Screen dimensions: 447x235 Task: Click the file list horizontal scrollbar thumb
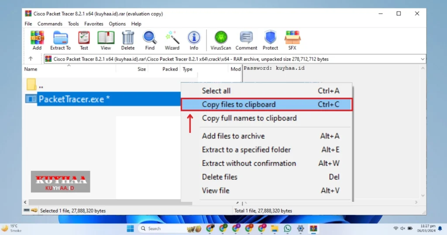[110, 202]
